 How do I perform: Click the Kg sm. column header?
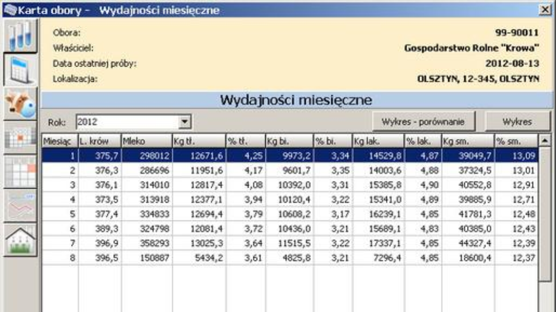[x=468, y=142]
